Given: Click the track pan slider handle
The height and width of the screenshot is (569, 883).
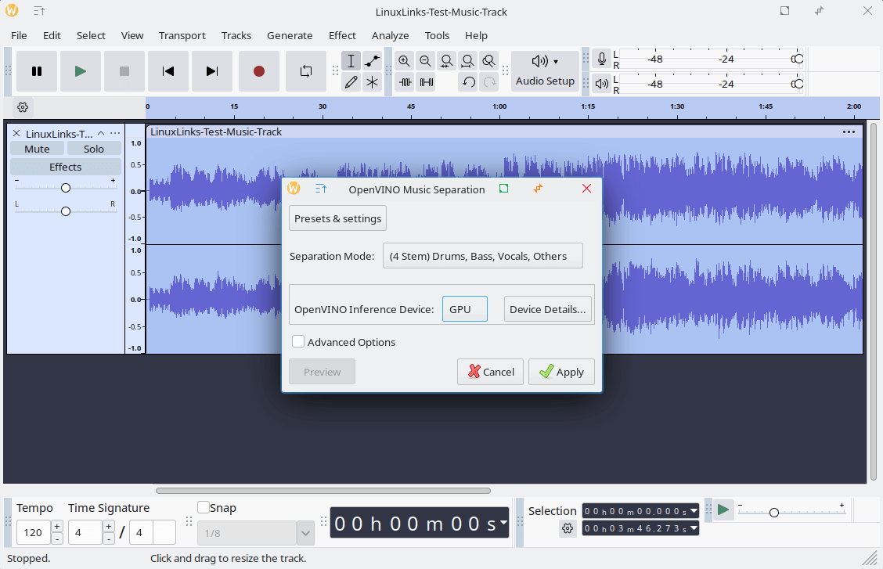Looking at the screenshot, I should [x=66, y=211].
